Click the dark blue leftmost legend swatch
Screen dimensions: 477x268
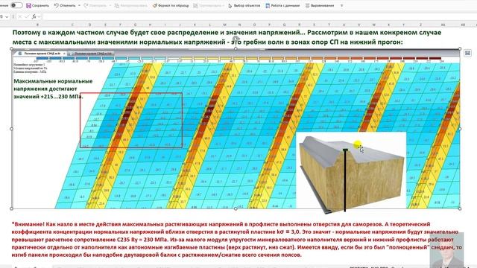tap(42, 58)
